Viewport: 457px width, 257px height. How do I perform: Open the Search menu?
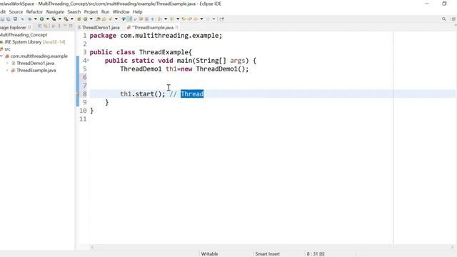pos(74,11)
